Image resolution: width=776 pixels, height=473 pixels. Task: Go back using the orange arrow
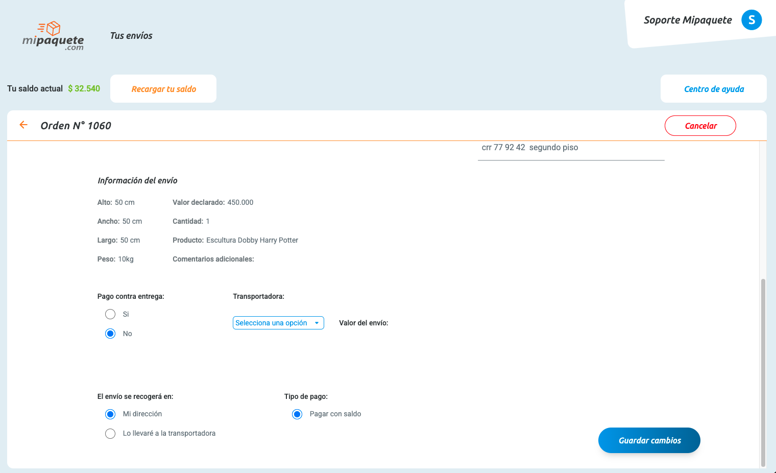[x=23, y=125]
